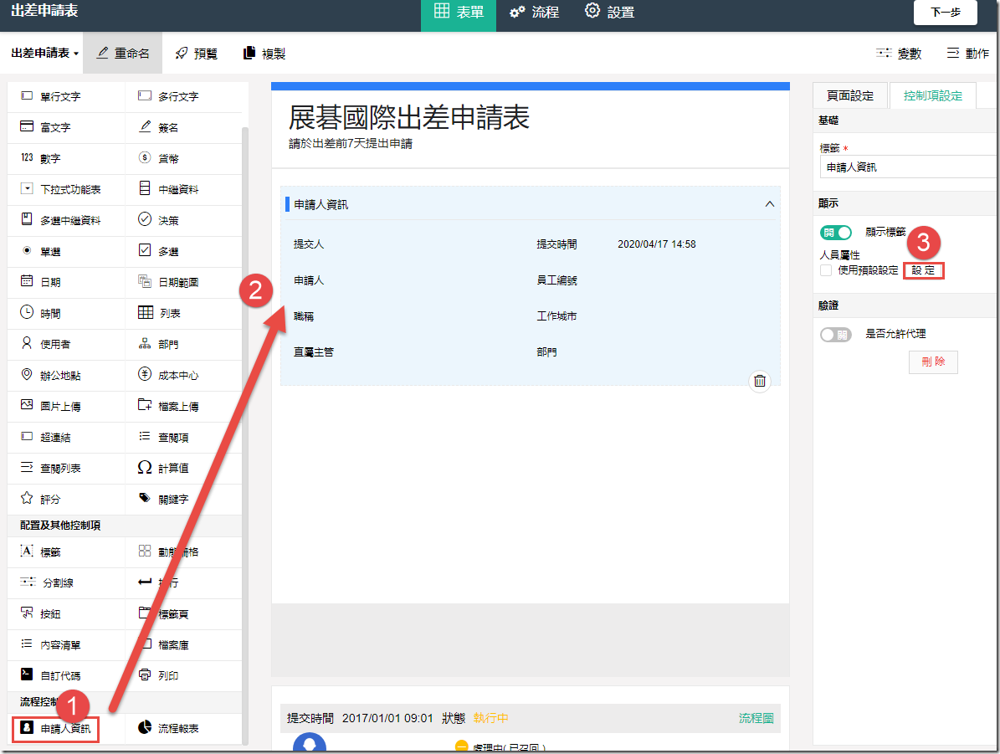Select the 單選 radio control
This screenshot has height=754, width=1000.
[x=65, y=251]
